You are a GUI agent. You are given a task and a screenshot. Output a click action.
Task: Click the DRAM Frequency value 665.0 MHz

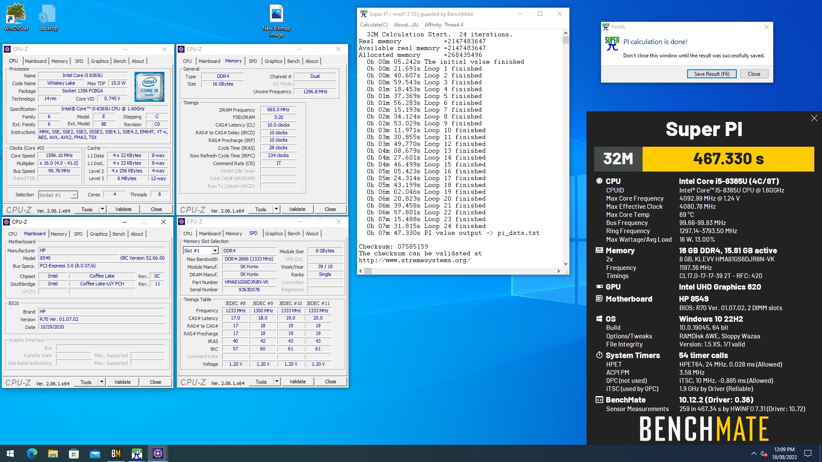point(278,110)
